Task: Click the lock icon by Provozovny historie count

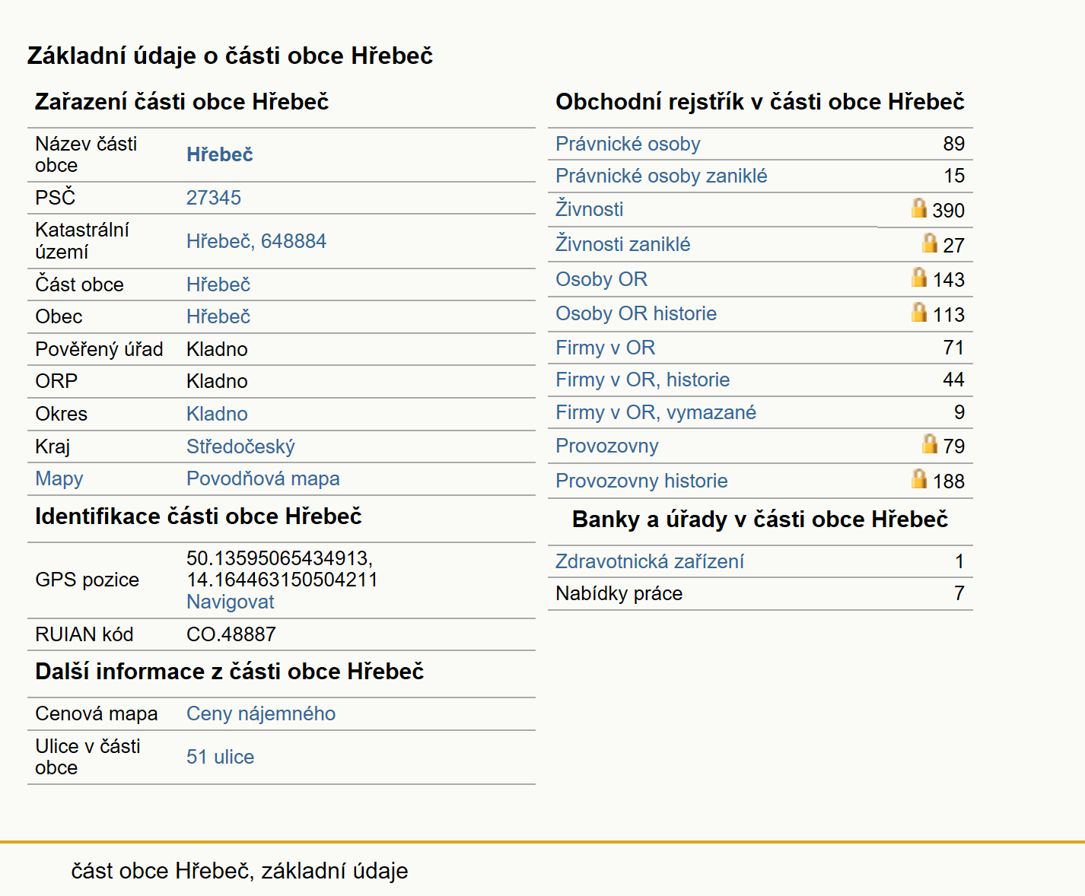Action: (x=919, y=478)
